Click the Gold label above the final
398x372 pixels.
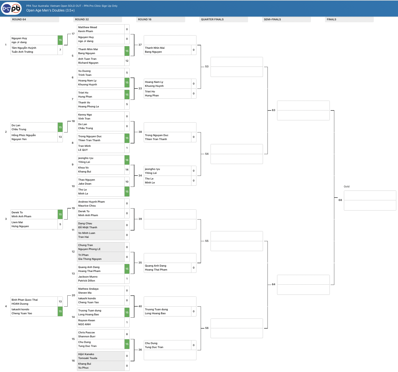coord(347,187)
